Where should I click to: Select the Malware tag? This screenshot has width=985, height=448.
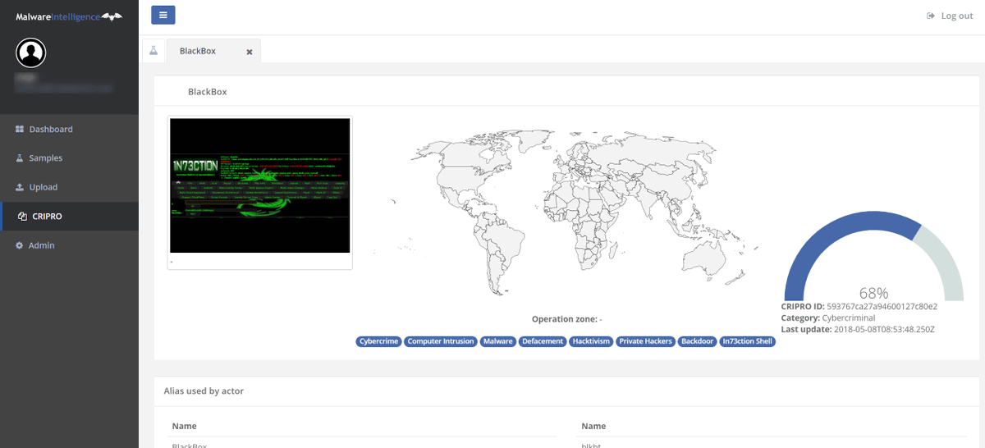click(498, 341)
